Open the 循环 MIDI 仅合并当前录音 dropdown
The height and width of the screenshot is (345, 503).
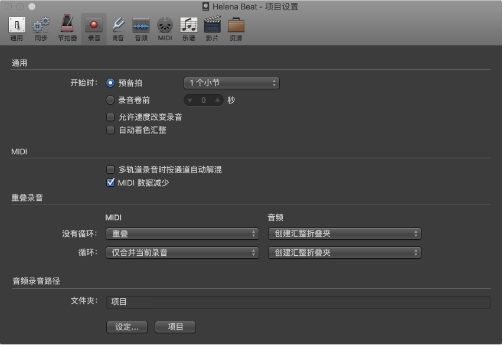pos(182,253)
